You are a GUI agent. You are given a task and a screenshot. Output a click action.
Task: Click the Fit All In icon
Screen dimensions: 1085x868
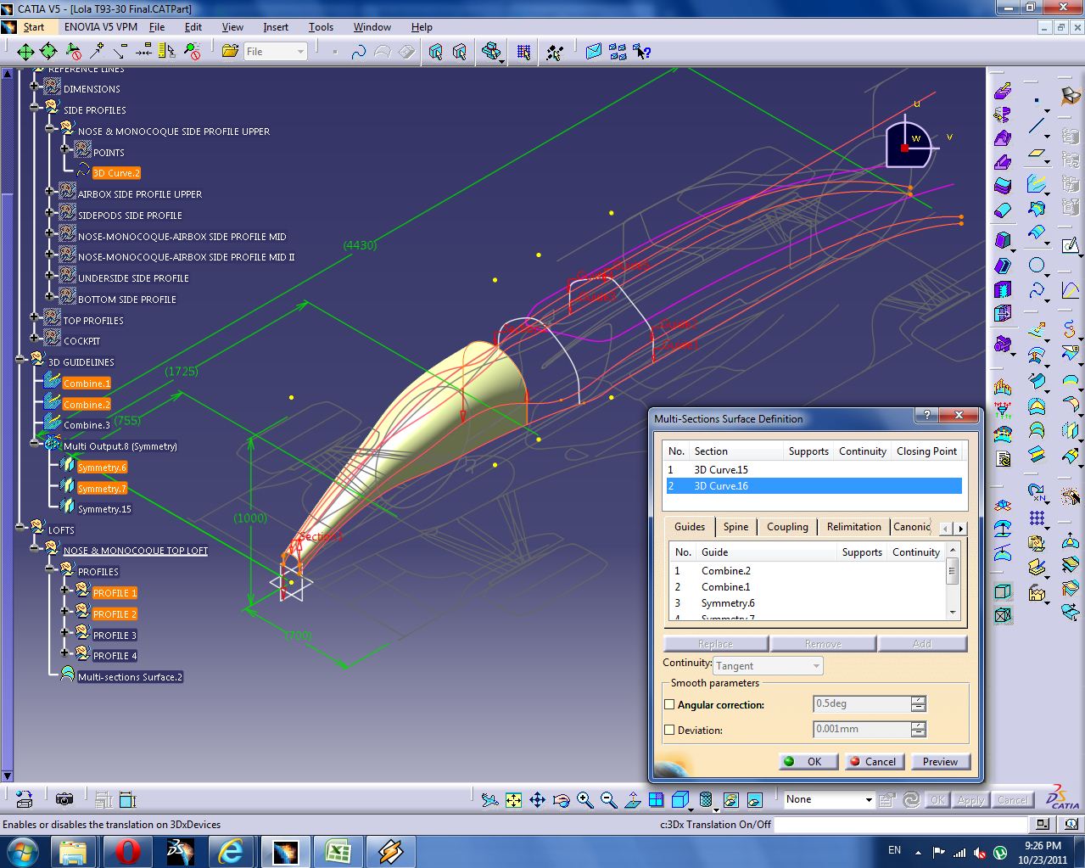[512, 798]
